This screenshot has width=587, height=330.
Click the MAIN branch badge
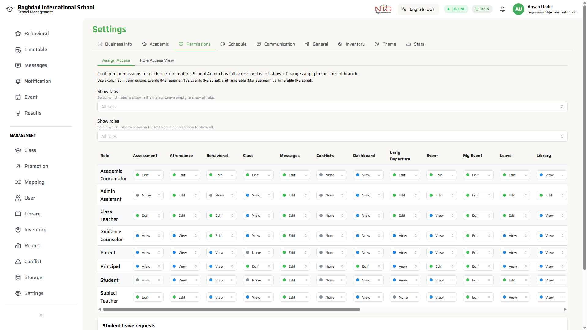(x=482, y=9)
